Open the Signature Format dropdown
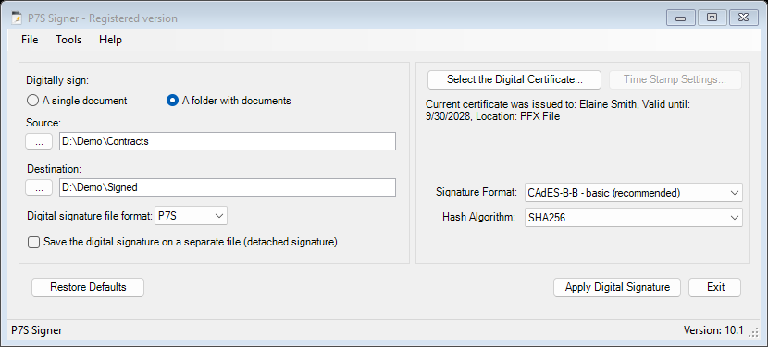This screenshot has width=768, height=347. [633, 193]
